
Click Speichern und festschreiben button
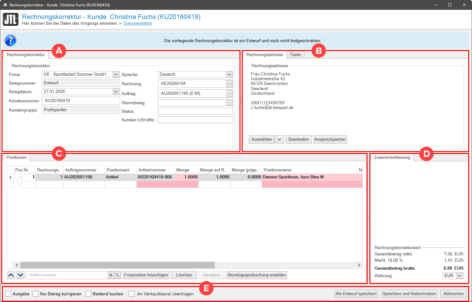(409, 294)
